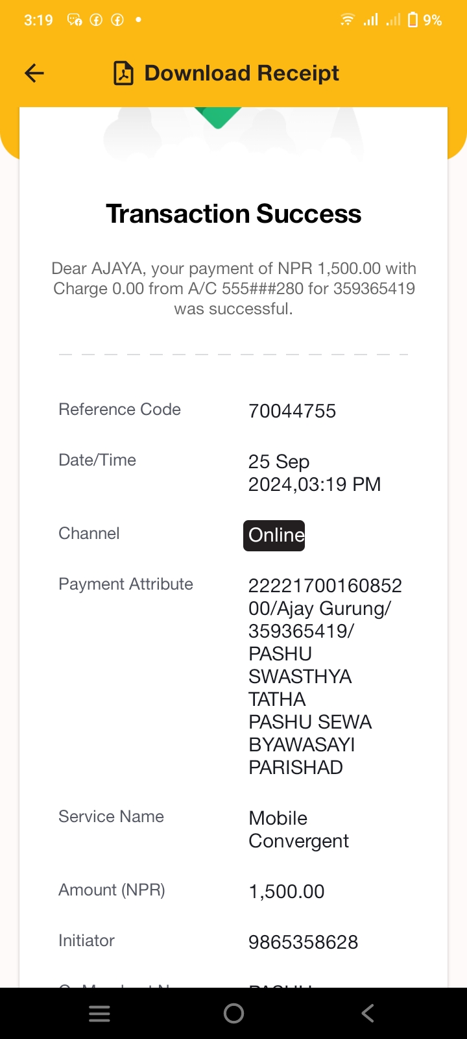This screenshot has height=1039, width=467.
Task: Tap the amount value 1,500.00
Action: coord(287,892)
